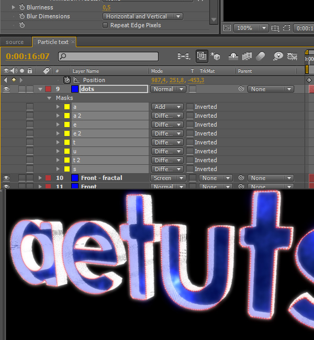This screenshot has height=340, width=314.
Task: Check Inverted for mask s
Action: click(190, 169)
